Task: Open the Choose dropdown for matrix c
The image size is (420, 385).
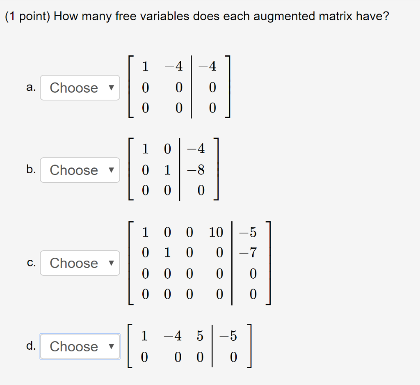Action: point(80,263)
